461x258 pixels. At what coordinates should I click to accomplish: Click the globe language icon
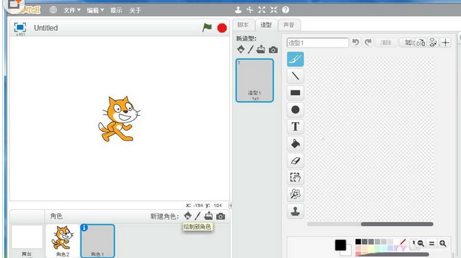[53, 10]
